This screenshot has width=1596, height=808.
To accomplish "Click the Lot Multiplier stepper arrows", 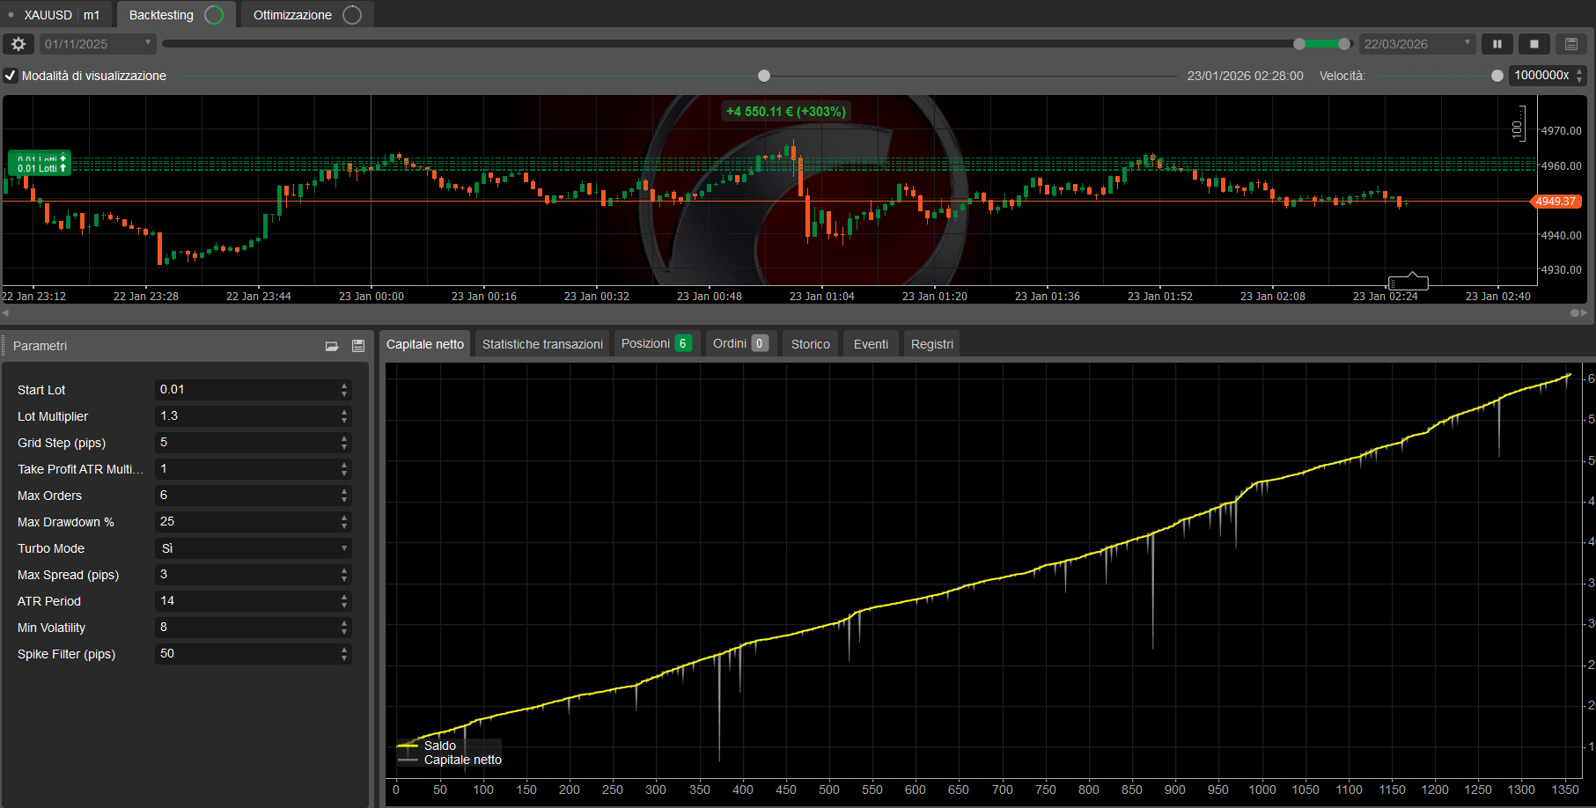I will [344, 416].
